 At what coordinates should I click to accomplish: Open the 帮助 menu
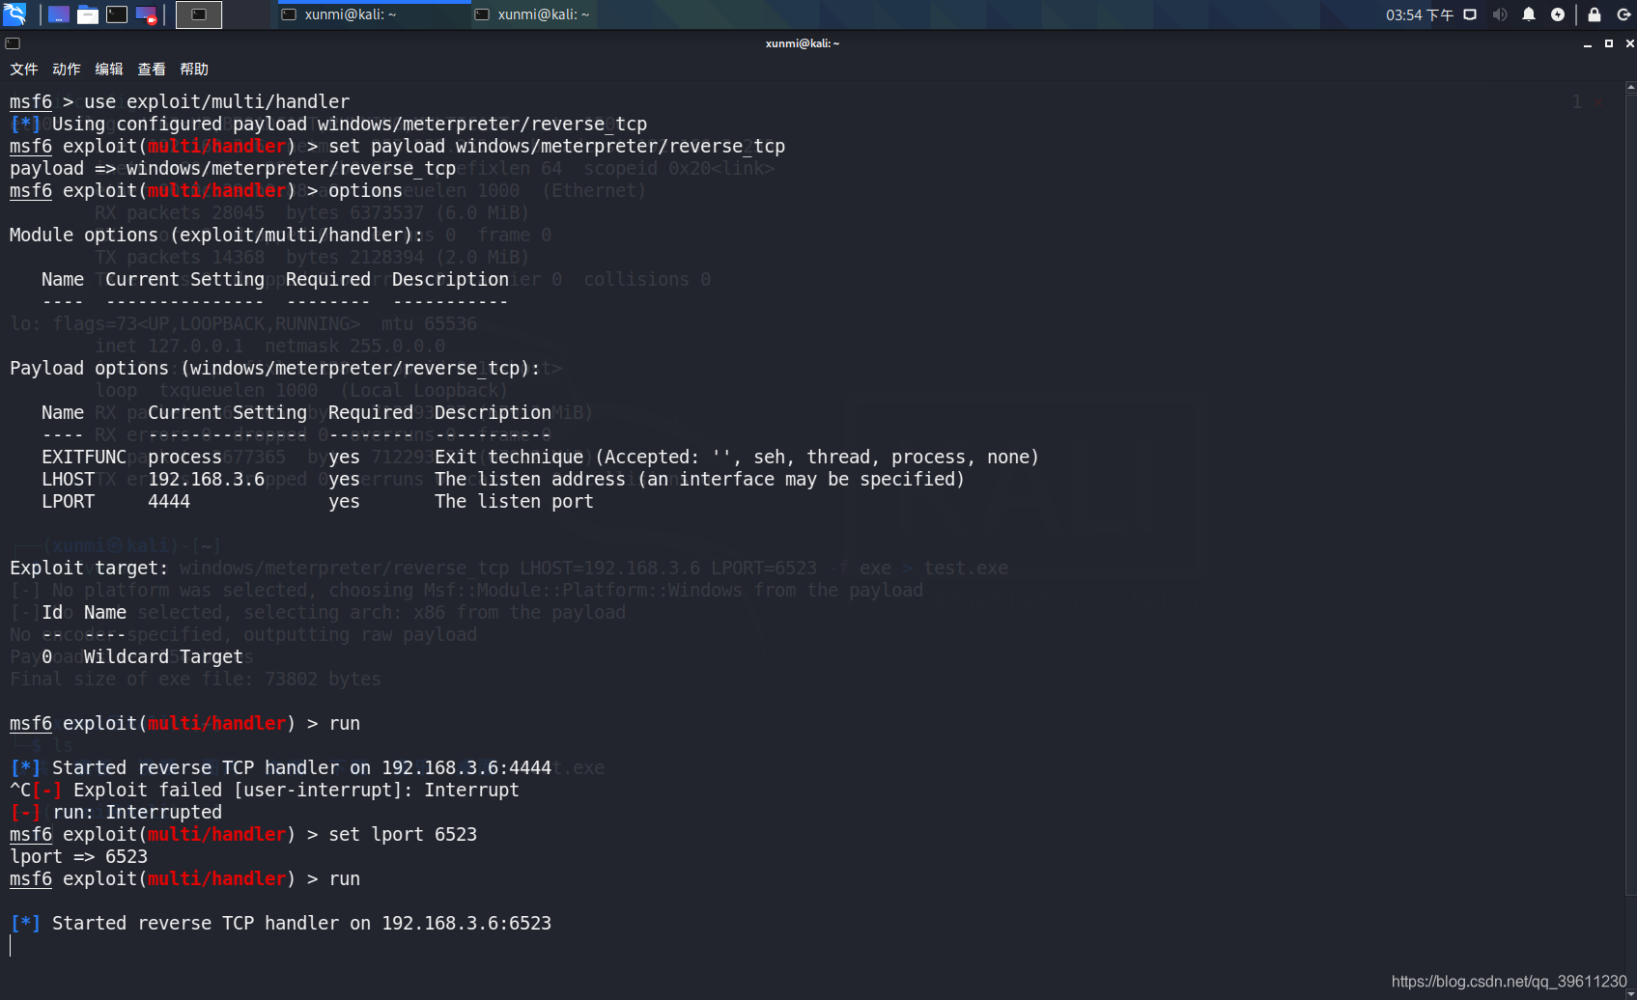(194, 69)
